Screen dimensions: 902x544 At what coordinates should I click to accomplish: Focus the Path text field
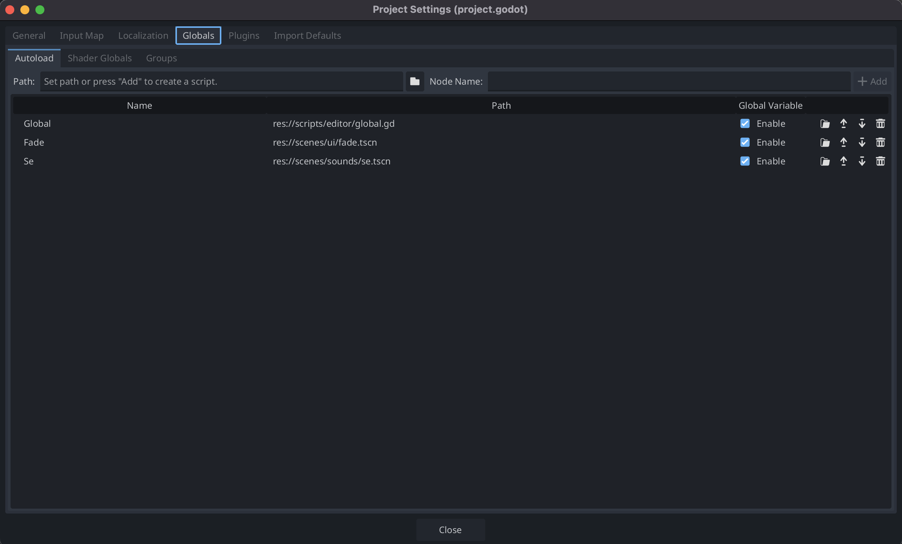click(x=221, y=82)
